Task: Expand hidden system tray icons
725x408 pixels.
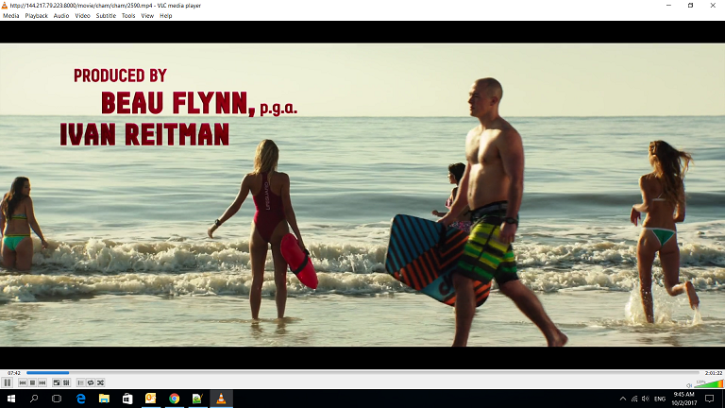Action: tap(623, 399)
